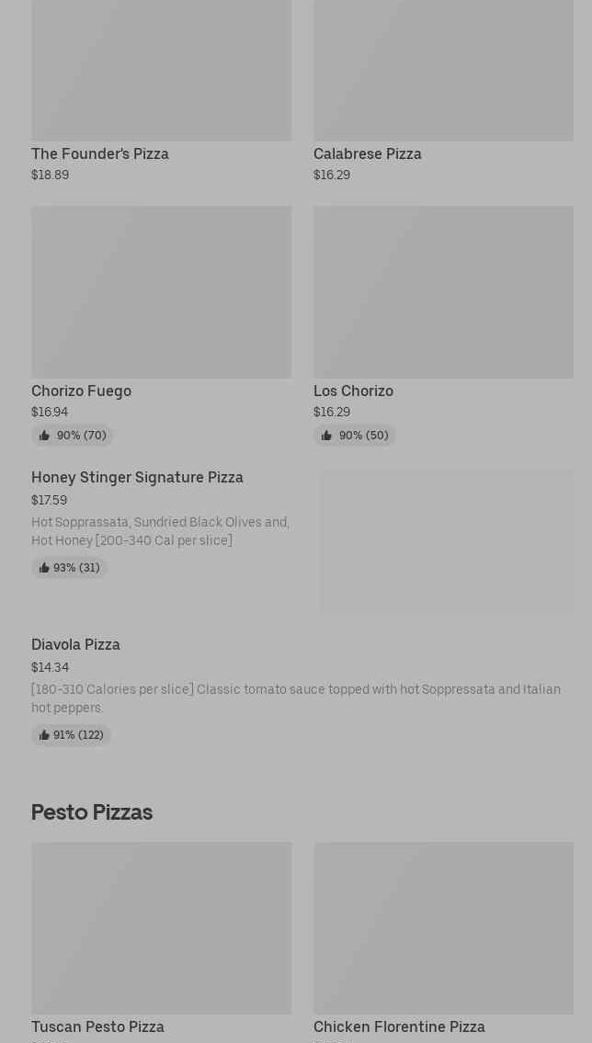Open Chicken Florentine Pizza item

pyautogui.click(x=399, y=1026)
